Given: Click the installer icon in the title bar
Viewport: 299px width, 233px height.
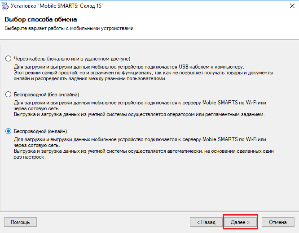Looking at the screenshot, I should pos(5,6).
